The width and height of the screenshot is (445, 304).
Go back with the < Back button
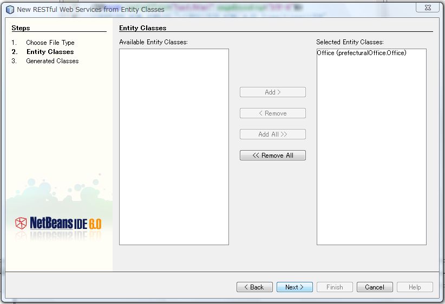[254, 287]
